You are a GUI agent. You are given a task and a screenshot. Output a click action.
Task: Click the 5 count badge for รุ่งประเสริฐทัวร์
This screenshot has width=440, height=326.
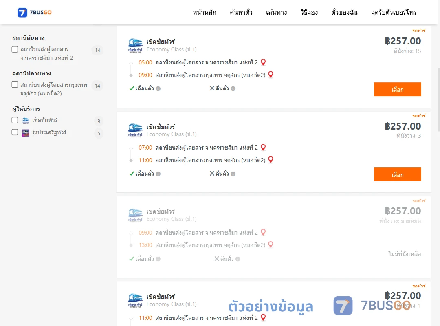point(99,133)
